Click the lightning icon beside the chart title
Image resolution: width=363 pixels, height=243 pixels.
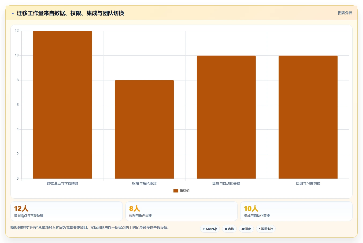point(13,13)
